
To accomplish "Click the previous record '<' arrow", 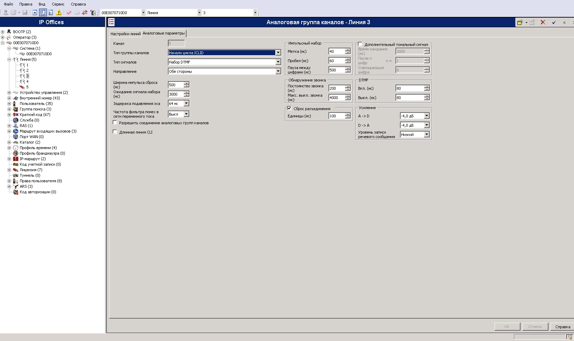I will click(564, 22).
